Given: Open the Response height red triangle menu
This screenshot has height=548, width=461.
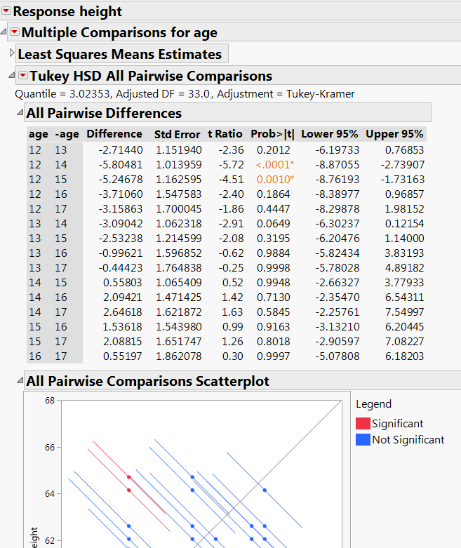Looking at the screenshot, I should [x=6, y=11].
